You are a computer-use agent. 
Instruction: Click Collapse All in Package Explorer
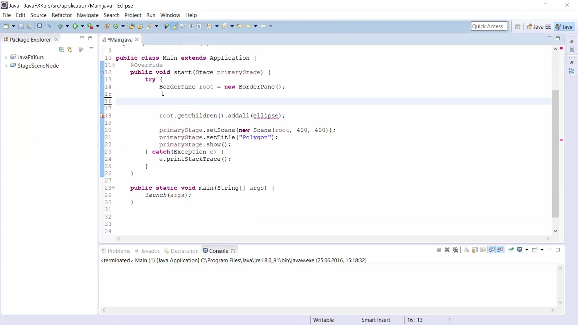click(62, 49)
